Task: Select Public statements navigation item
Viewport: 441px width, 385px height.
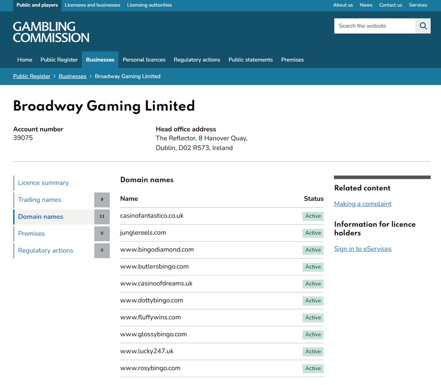Action: [x=250, y=60]
